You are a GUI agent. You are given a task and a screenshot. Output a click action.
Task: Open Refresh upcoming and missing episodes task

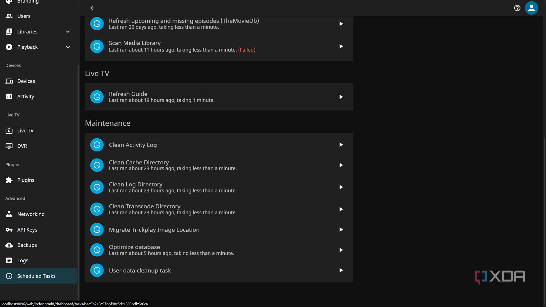tap(219, 24)
